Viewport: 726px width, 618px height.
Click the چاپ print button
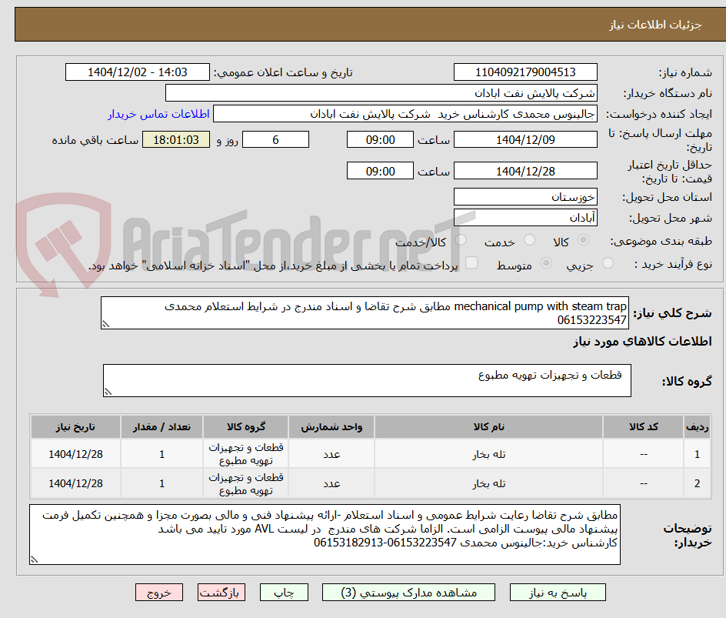click(284, 593)
